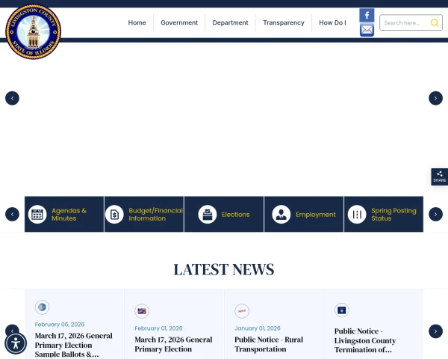This screenshot has width=448, height=359.
Task: Click the Employment person icon
Action: [281, 214]
